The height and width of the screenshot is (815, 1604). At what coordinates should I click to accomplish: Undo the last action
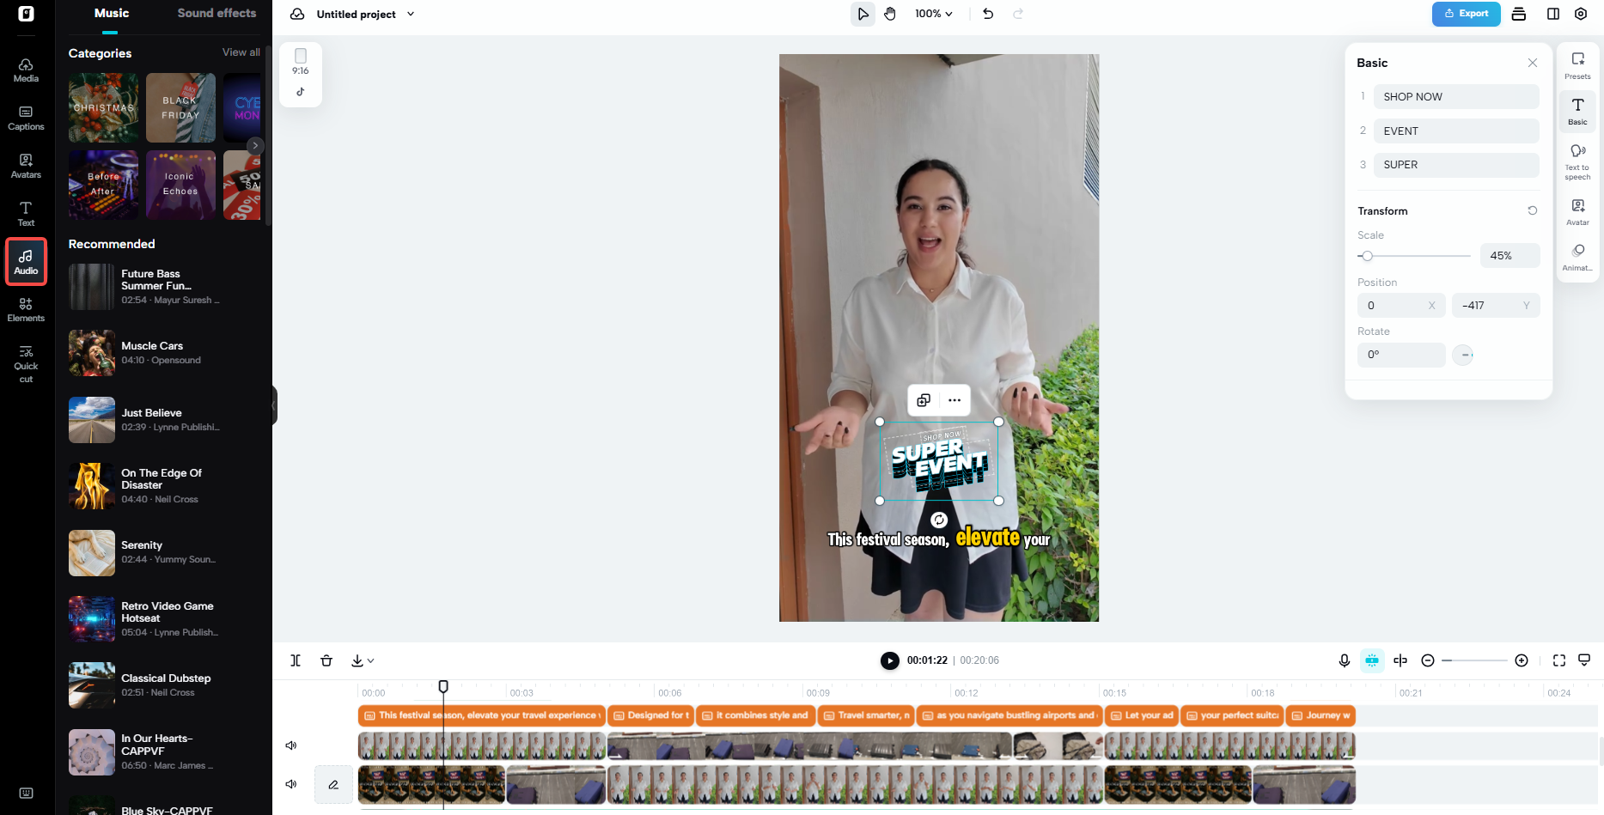pyautogui.click(x=988, y=14)
